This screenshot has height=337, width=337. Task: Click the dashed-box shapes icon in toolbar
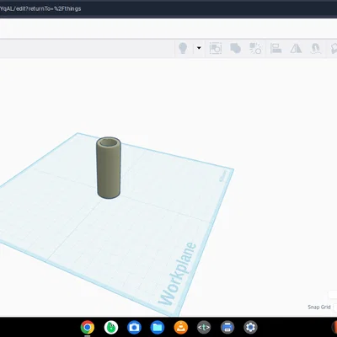pyautogui.click(x=216, y=48)
